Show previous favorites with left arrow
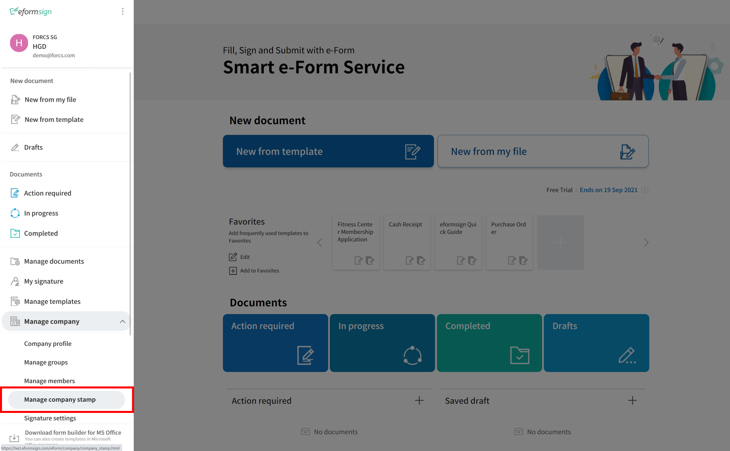 click(x=320, y=243)
